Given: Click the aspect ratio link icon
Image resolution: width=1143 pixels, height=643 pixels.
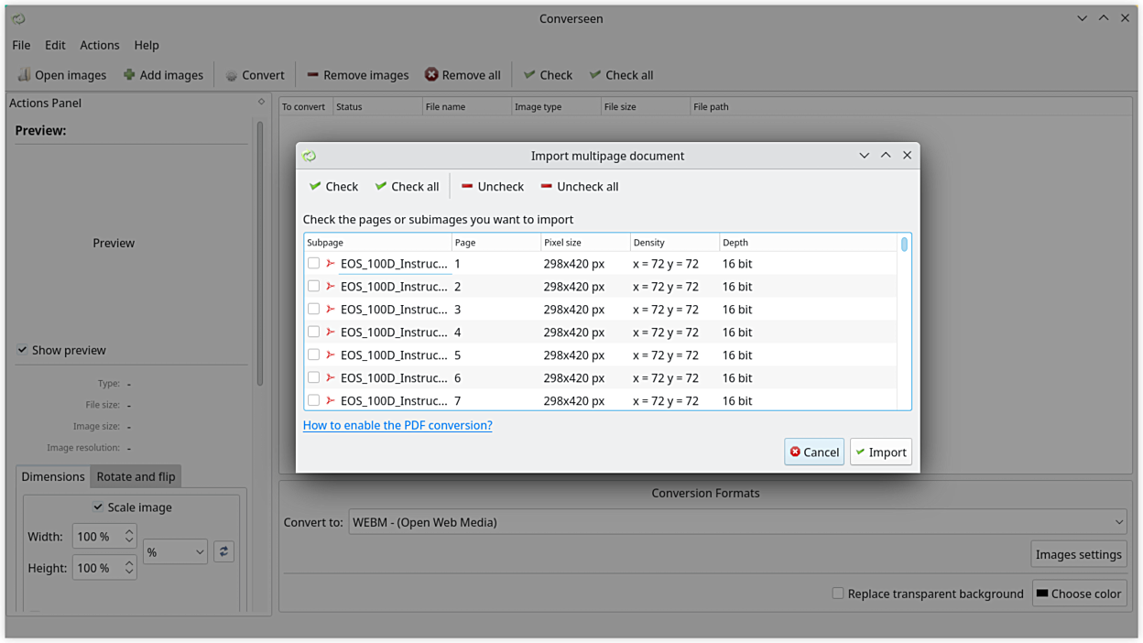Looking at the screenshot, I should click(x=223, y=551).
